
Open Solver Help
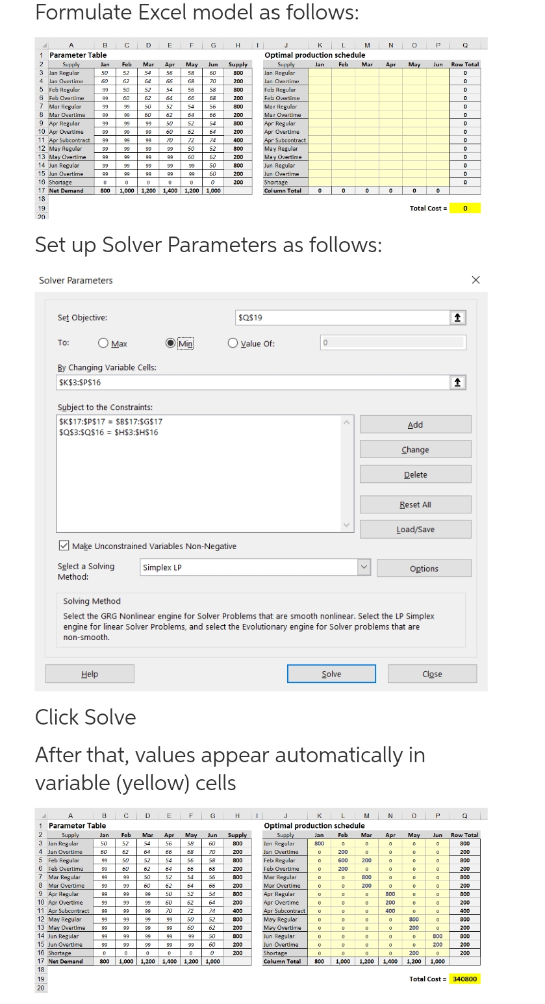90,674
